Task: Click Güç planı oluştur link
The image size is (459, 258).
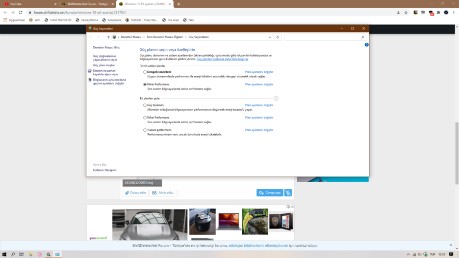Action: pos(104,65)
